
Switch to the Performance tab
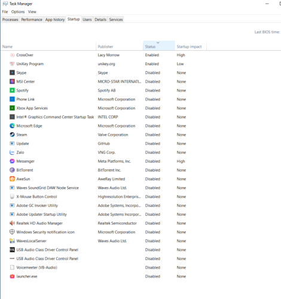point(32,20)
